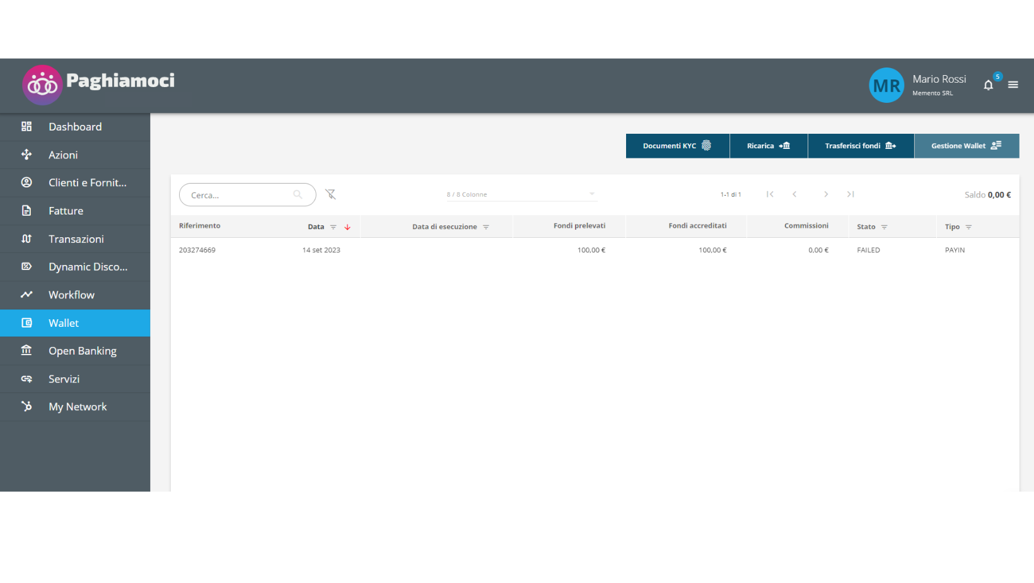Click the red sort arrow on Data column
The width and height of the screenshot is (1034, 583).
(347, 227)
